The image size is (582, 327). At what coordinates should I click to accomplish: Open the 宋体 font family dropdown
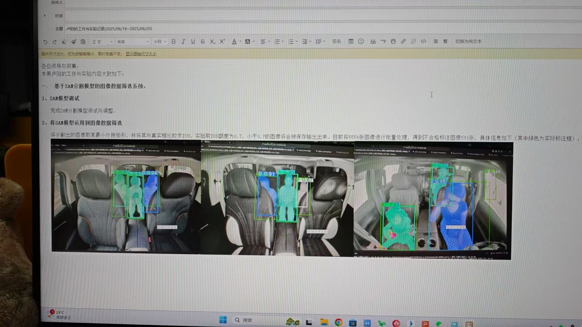click(133, 42)
